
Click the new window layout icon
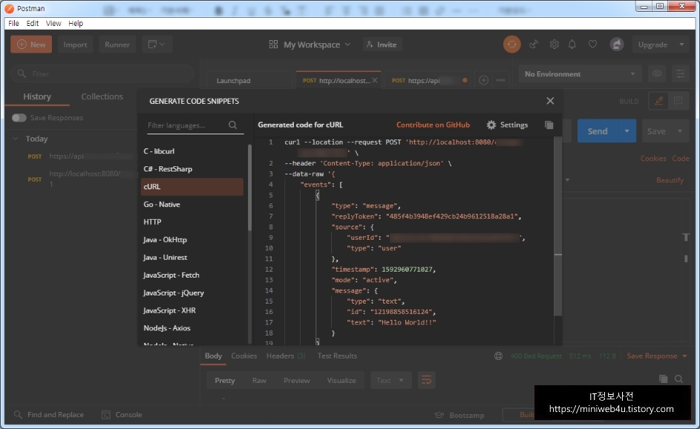click(157, 45)
